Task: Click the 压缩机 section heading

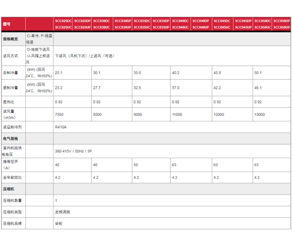Action: coord(9,189)
